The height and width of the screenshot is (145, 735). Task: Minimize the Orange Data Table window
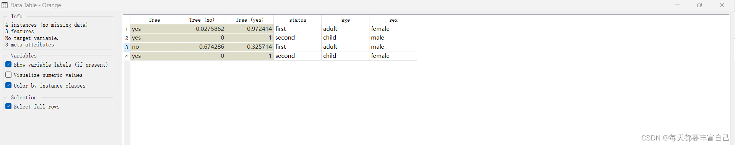coord(677,5)
